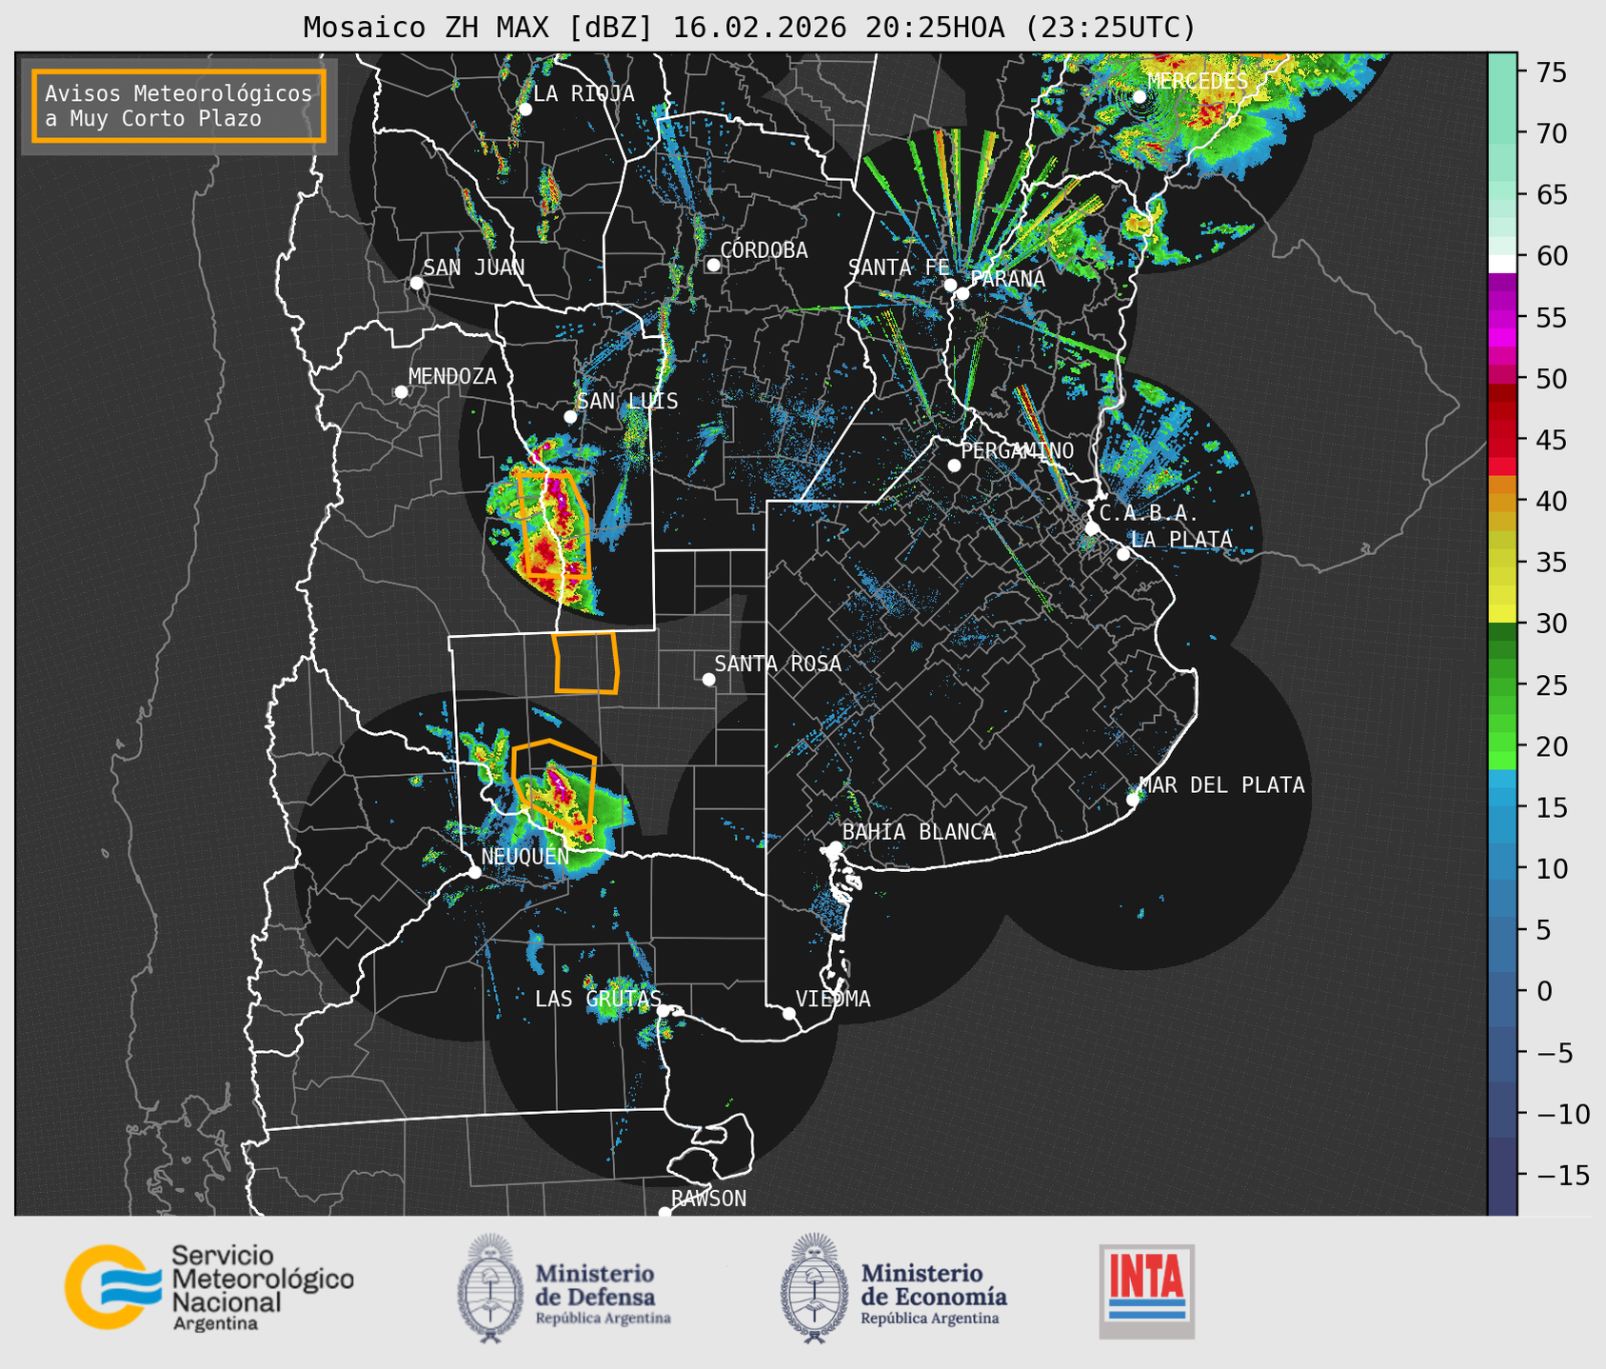Click the SANTA FE city label
Screen dimensions: 1606x1369
coord(899,268)
